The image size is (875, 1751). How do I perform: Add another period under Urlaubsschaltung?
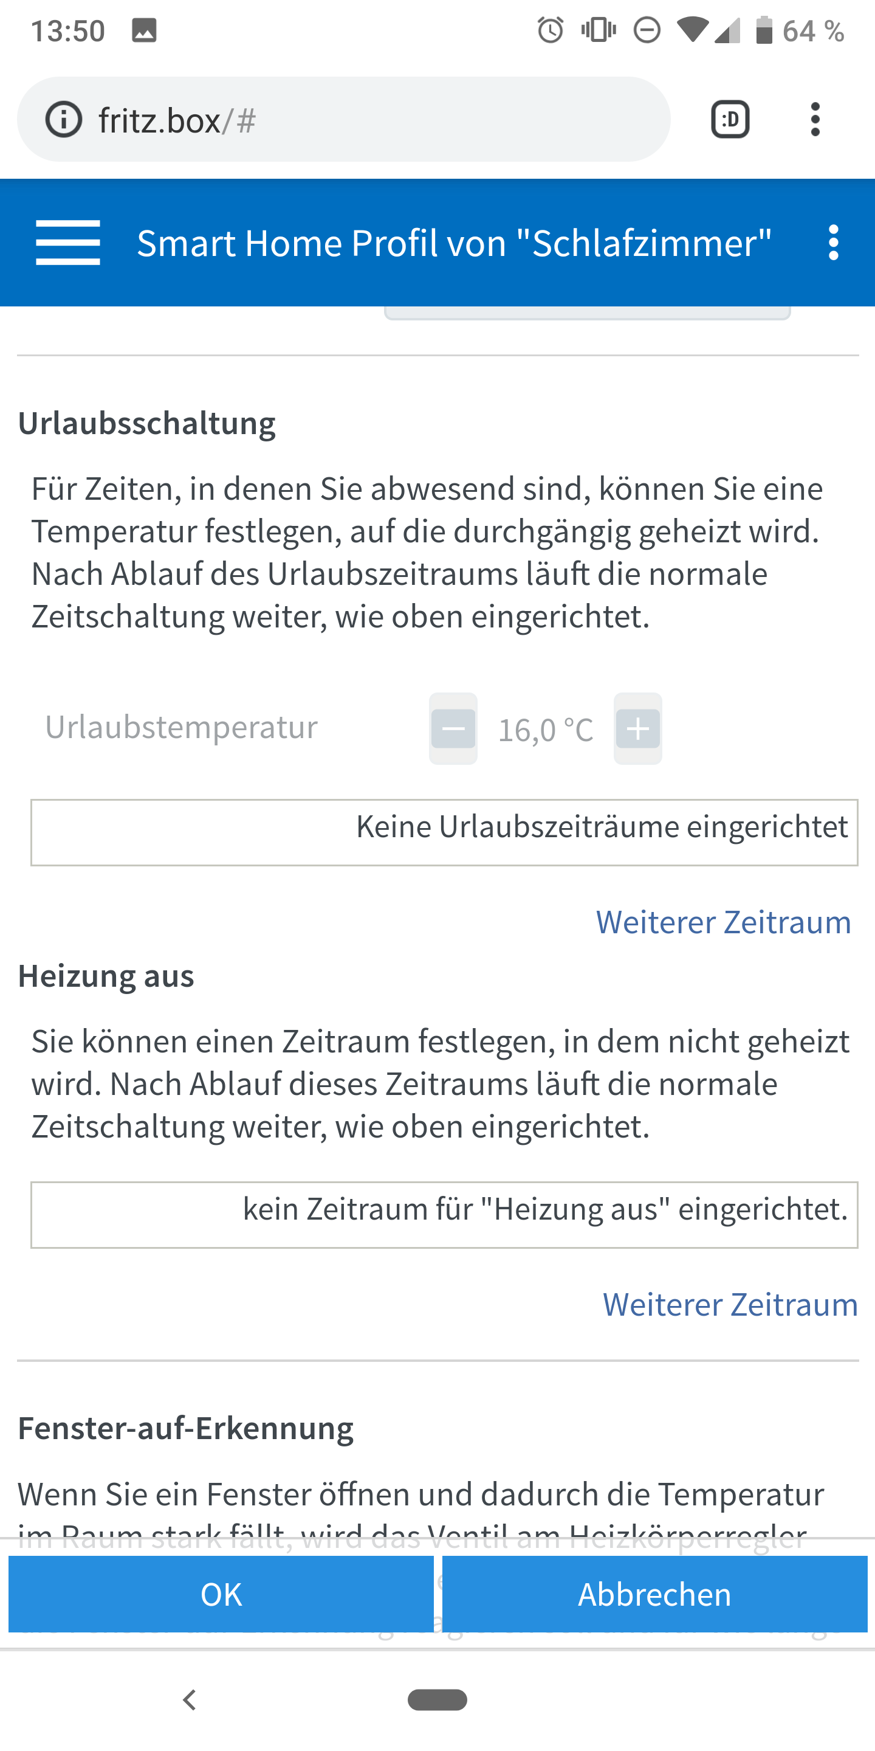[723, 922]
